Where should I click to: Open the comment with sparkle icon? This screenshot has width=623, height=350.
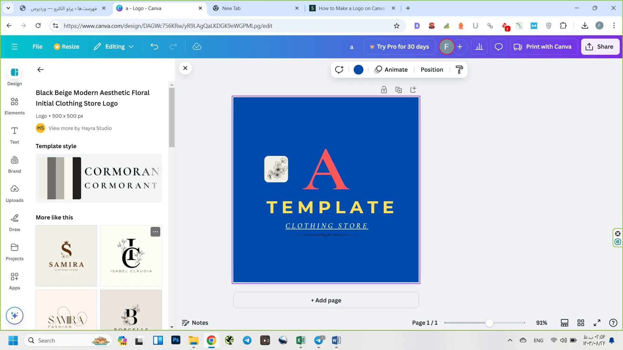pos(339,70)
